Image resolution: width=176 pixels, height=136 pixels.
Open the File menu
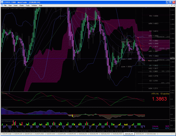point(5,5)
